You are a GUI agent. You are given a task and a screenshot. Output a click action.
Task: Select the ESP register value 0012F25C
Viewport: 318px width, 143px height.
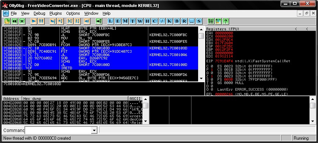pyautogui.click(x=224, y=46)
